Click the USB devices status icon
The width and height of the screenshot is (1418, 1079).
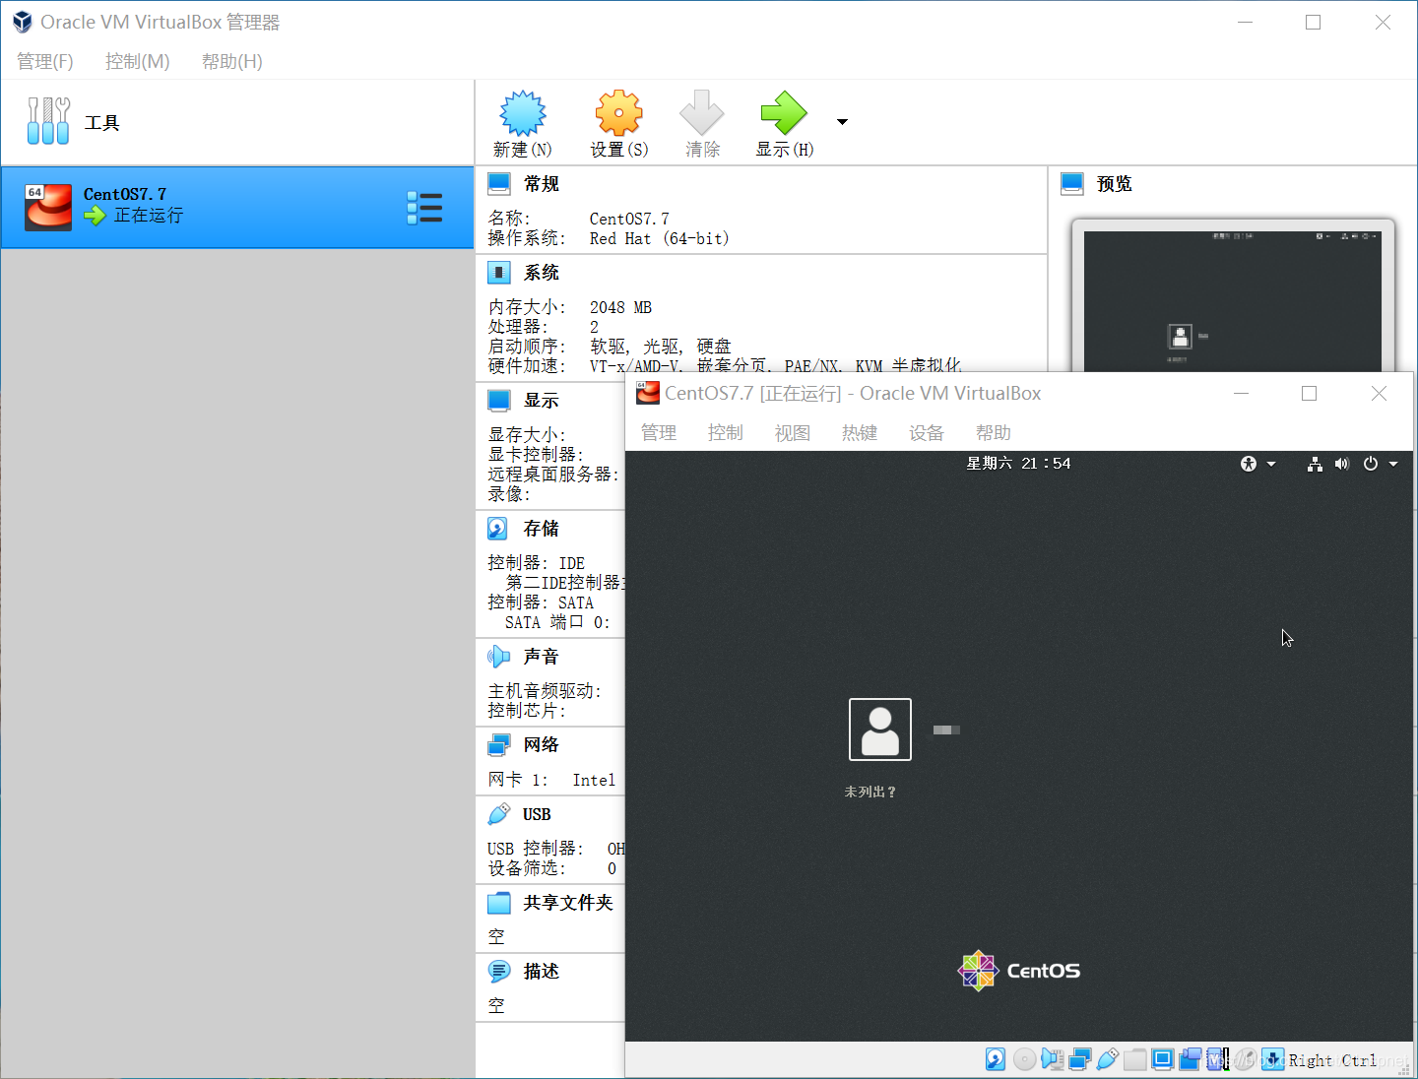pyautogui.click(x=1107, y=1059)
